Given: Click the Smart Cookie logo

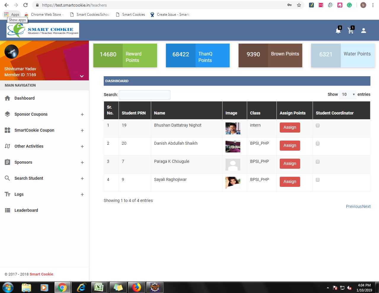Looking at the screenshot, I should pyautogui.click(x=43, y=30).
